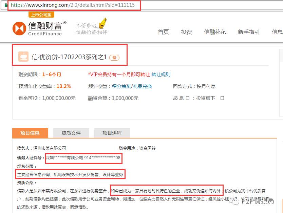Screen dimensions: 283x213
Task: Click the 融资金额 1,000,000元 amount
Action: click(113, 98)
